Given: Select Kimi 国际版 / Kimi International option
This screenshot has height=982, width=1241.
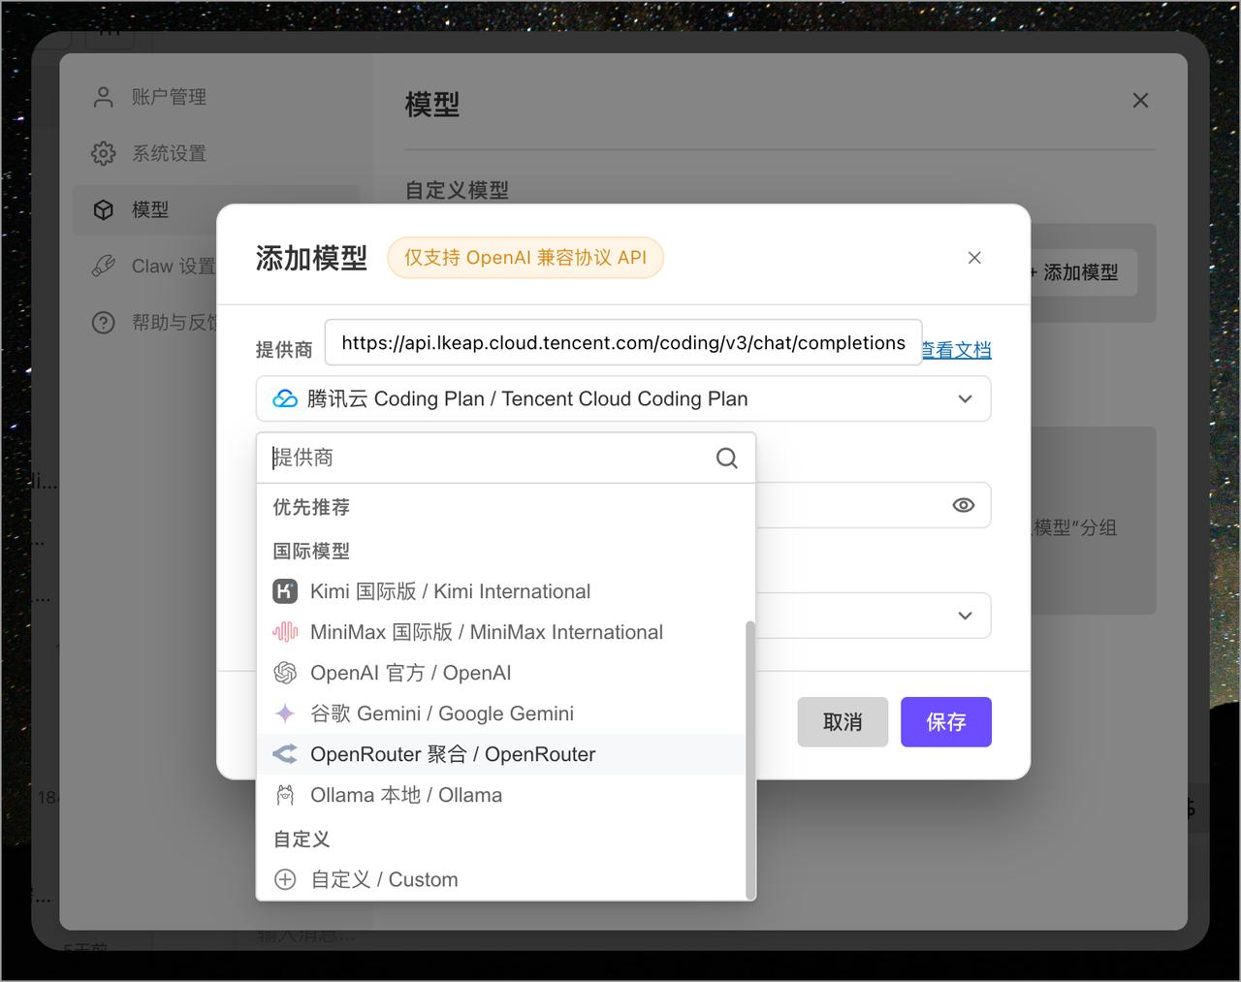Looking at the screenshot, I should 501,591.
